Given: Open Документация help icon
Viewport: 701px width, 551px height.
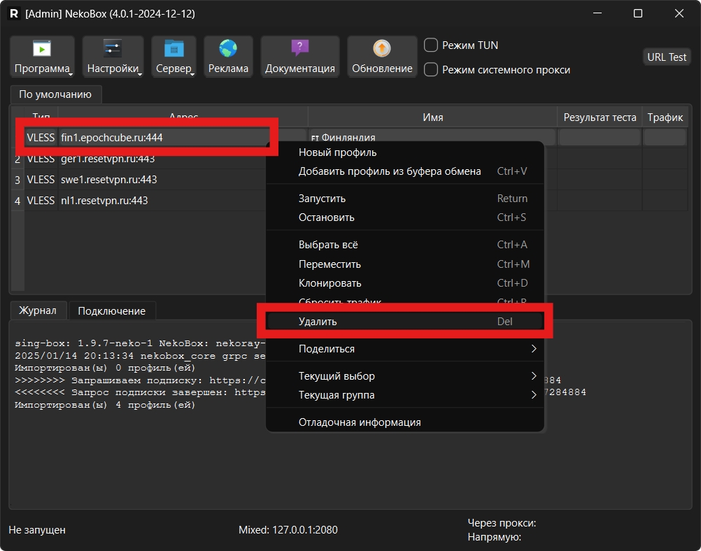Looking at the screenshot, I should (x=299, y=49).
